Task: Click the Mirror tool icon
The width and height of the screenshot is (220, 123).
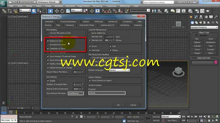Action: pos(154,11)
